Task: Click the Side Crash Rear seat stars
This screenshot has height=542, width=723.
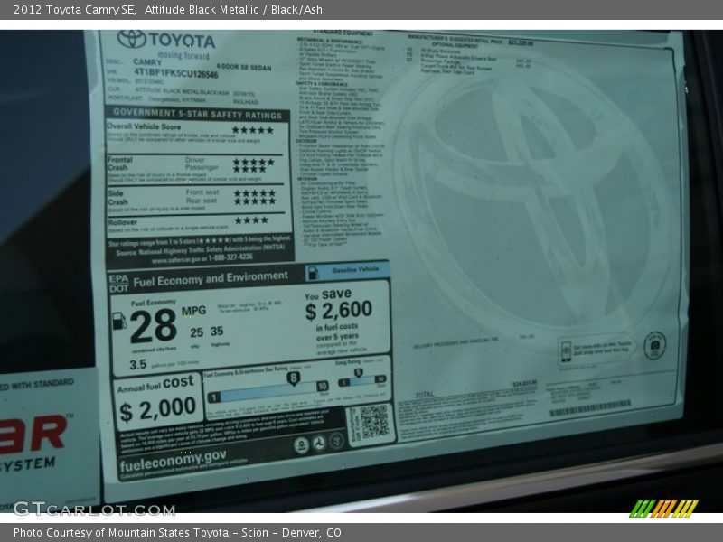Action: [255, 201]
